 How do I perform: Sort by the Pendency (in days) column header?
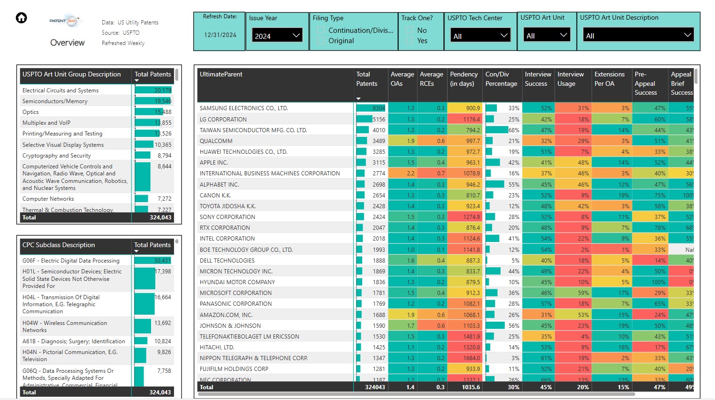[x=464, y=79]
